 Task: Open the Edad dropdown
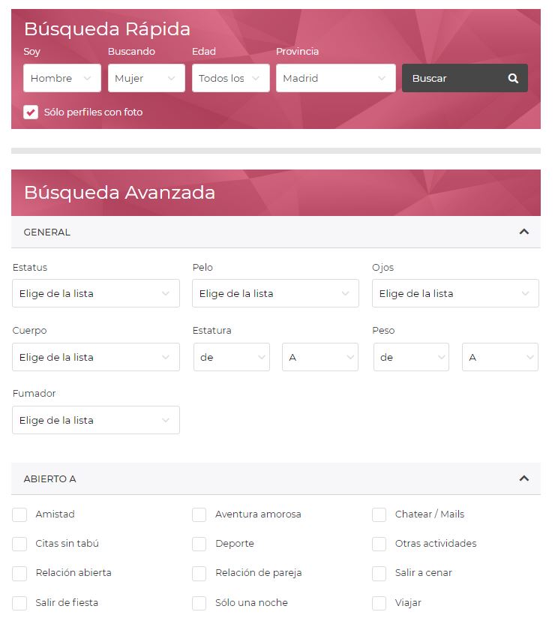231,78
